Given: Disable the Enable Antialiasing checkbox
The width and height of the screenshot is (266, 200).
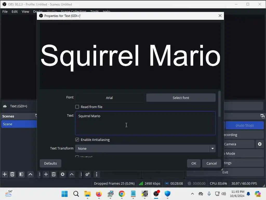Looking at the screenshot, I should pyautogui.click(x=77, y=140).
